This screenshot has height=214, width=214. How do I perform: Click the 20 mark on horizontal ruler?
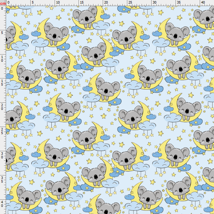pos(106,2)
